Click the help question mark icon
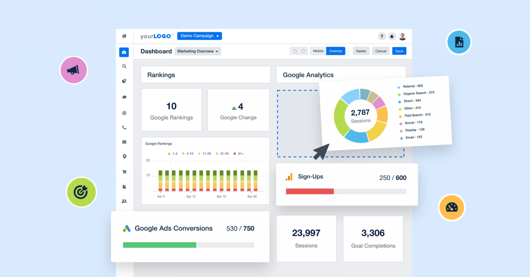Screen dimensions: 530x277 382,36
